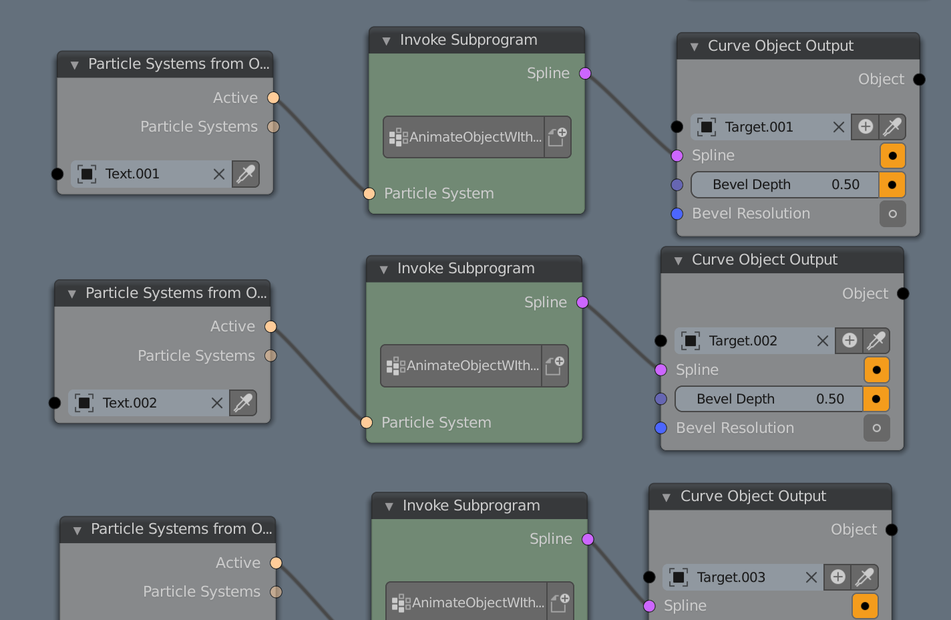Screen dimensions: 951x620
Task: Click Active output socket on Text.001 node
Action: (273, 98)
